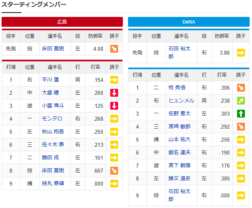Image resolution: width=252 pixels, height=208 pixels.
Task: Click the スターティングメンバー heading
Action: (x=34, y=4)
